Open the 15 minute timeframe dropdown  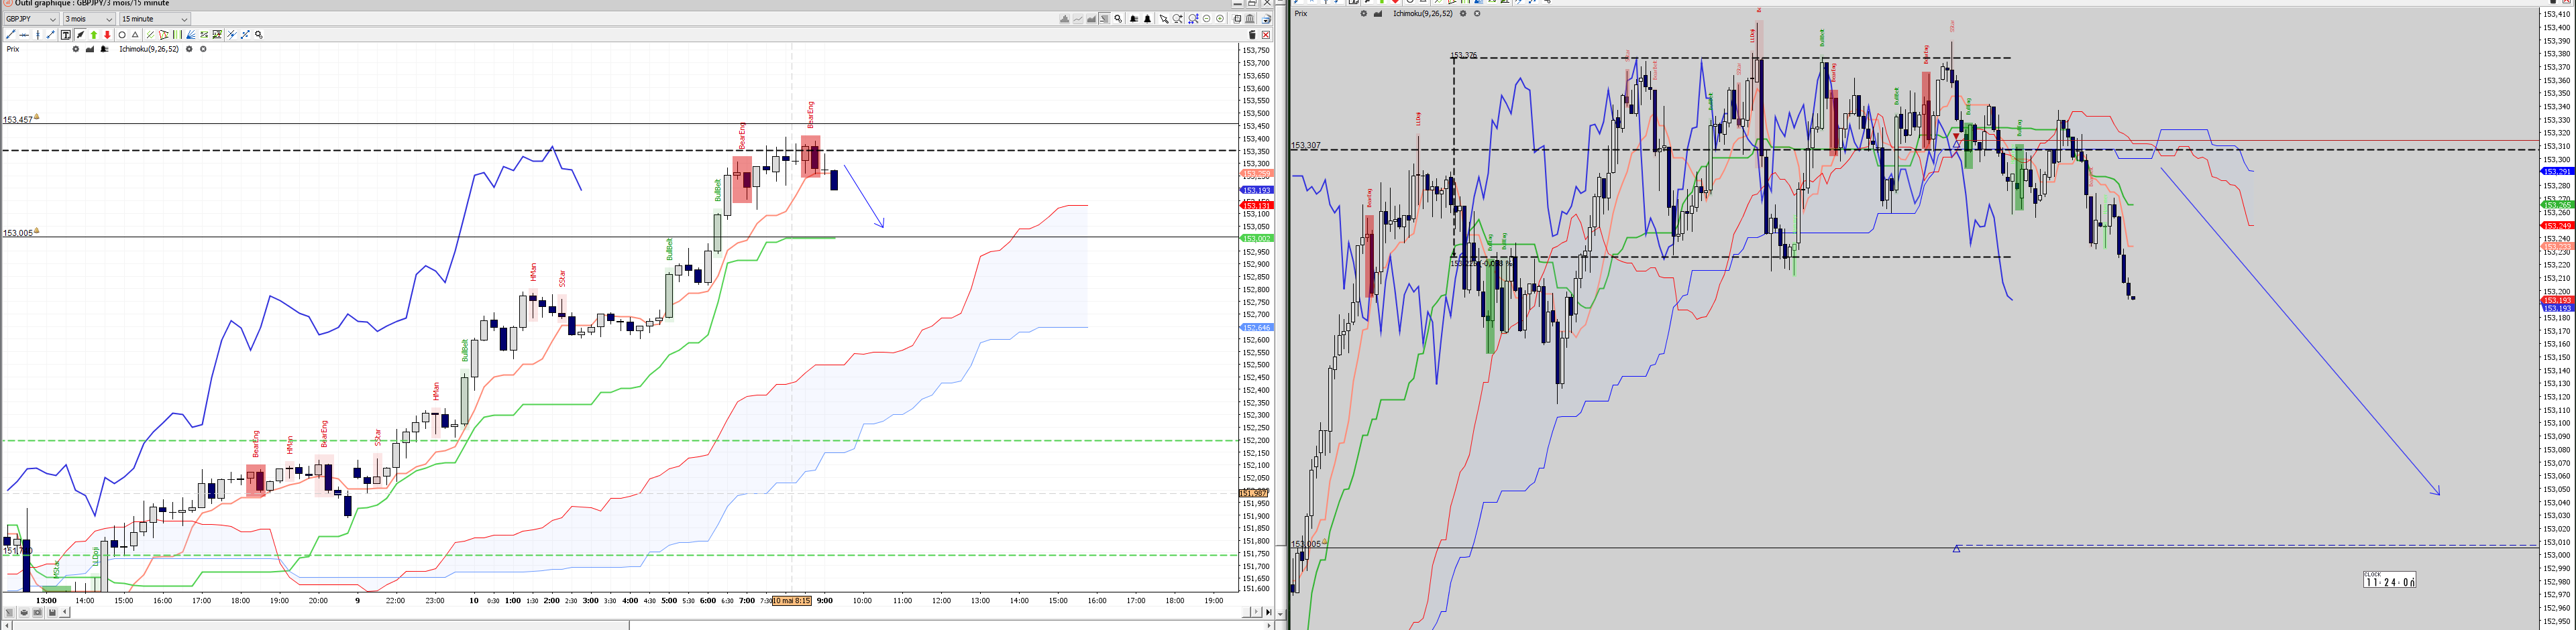(155, 19)
